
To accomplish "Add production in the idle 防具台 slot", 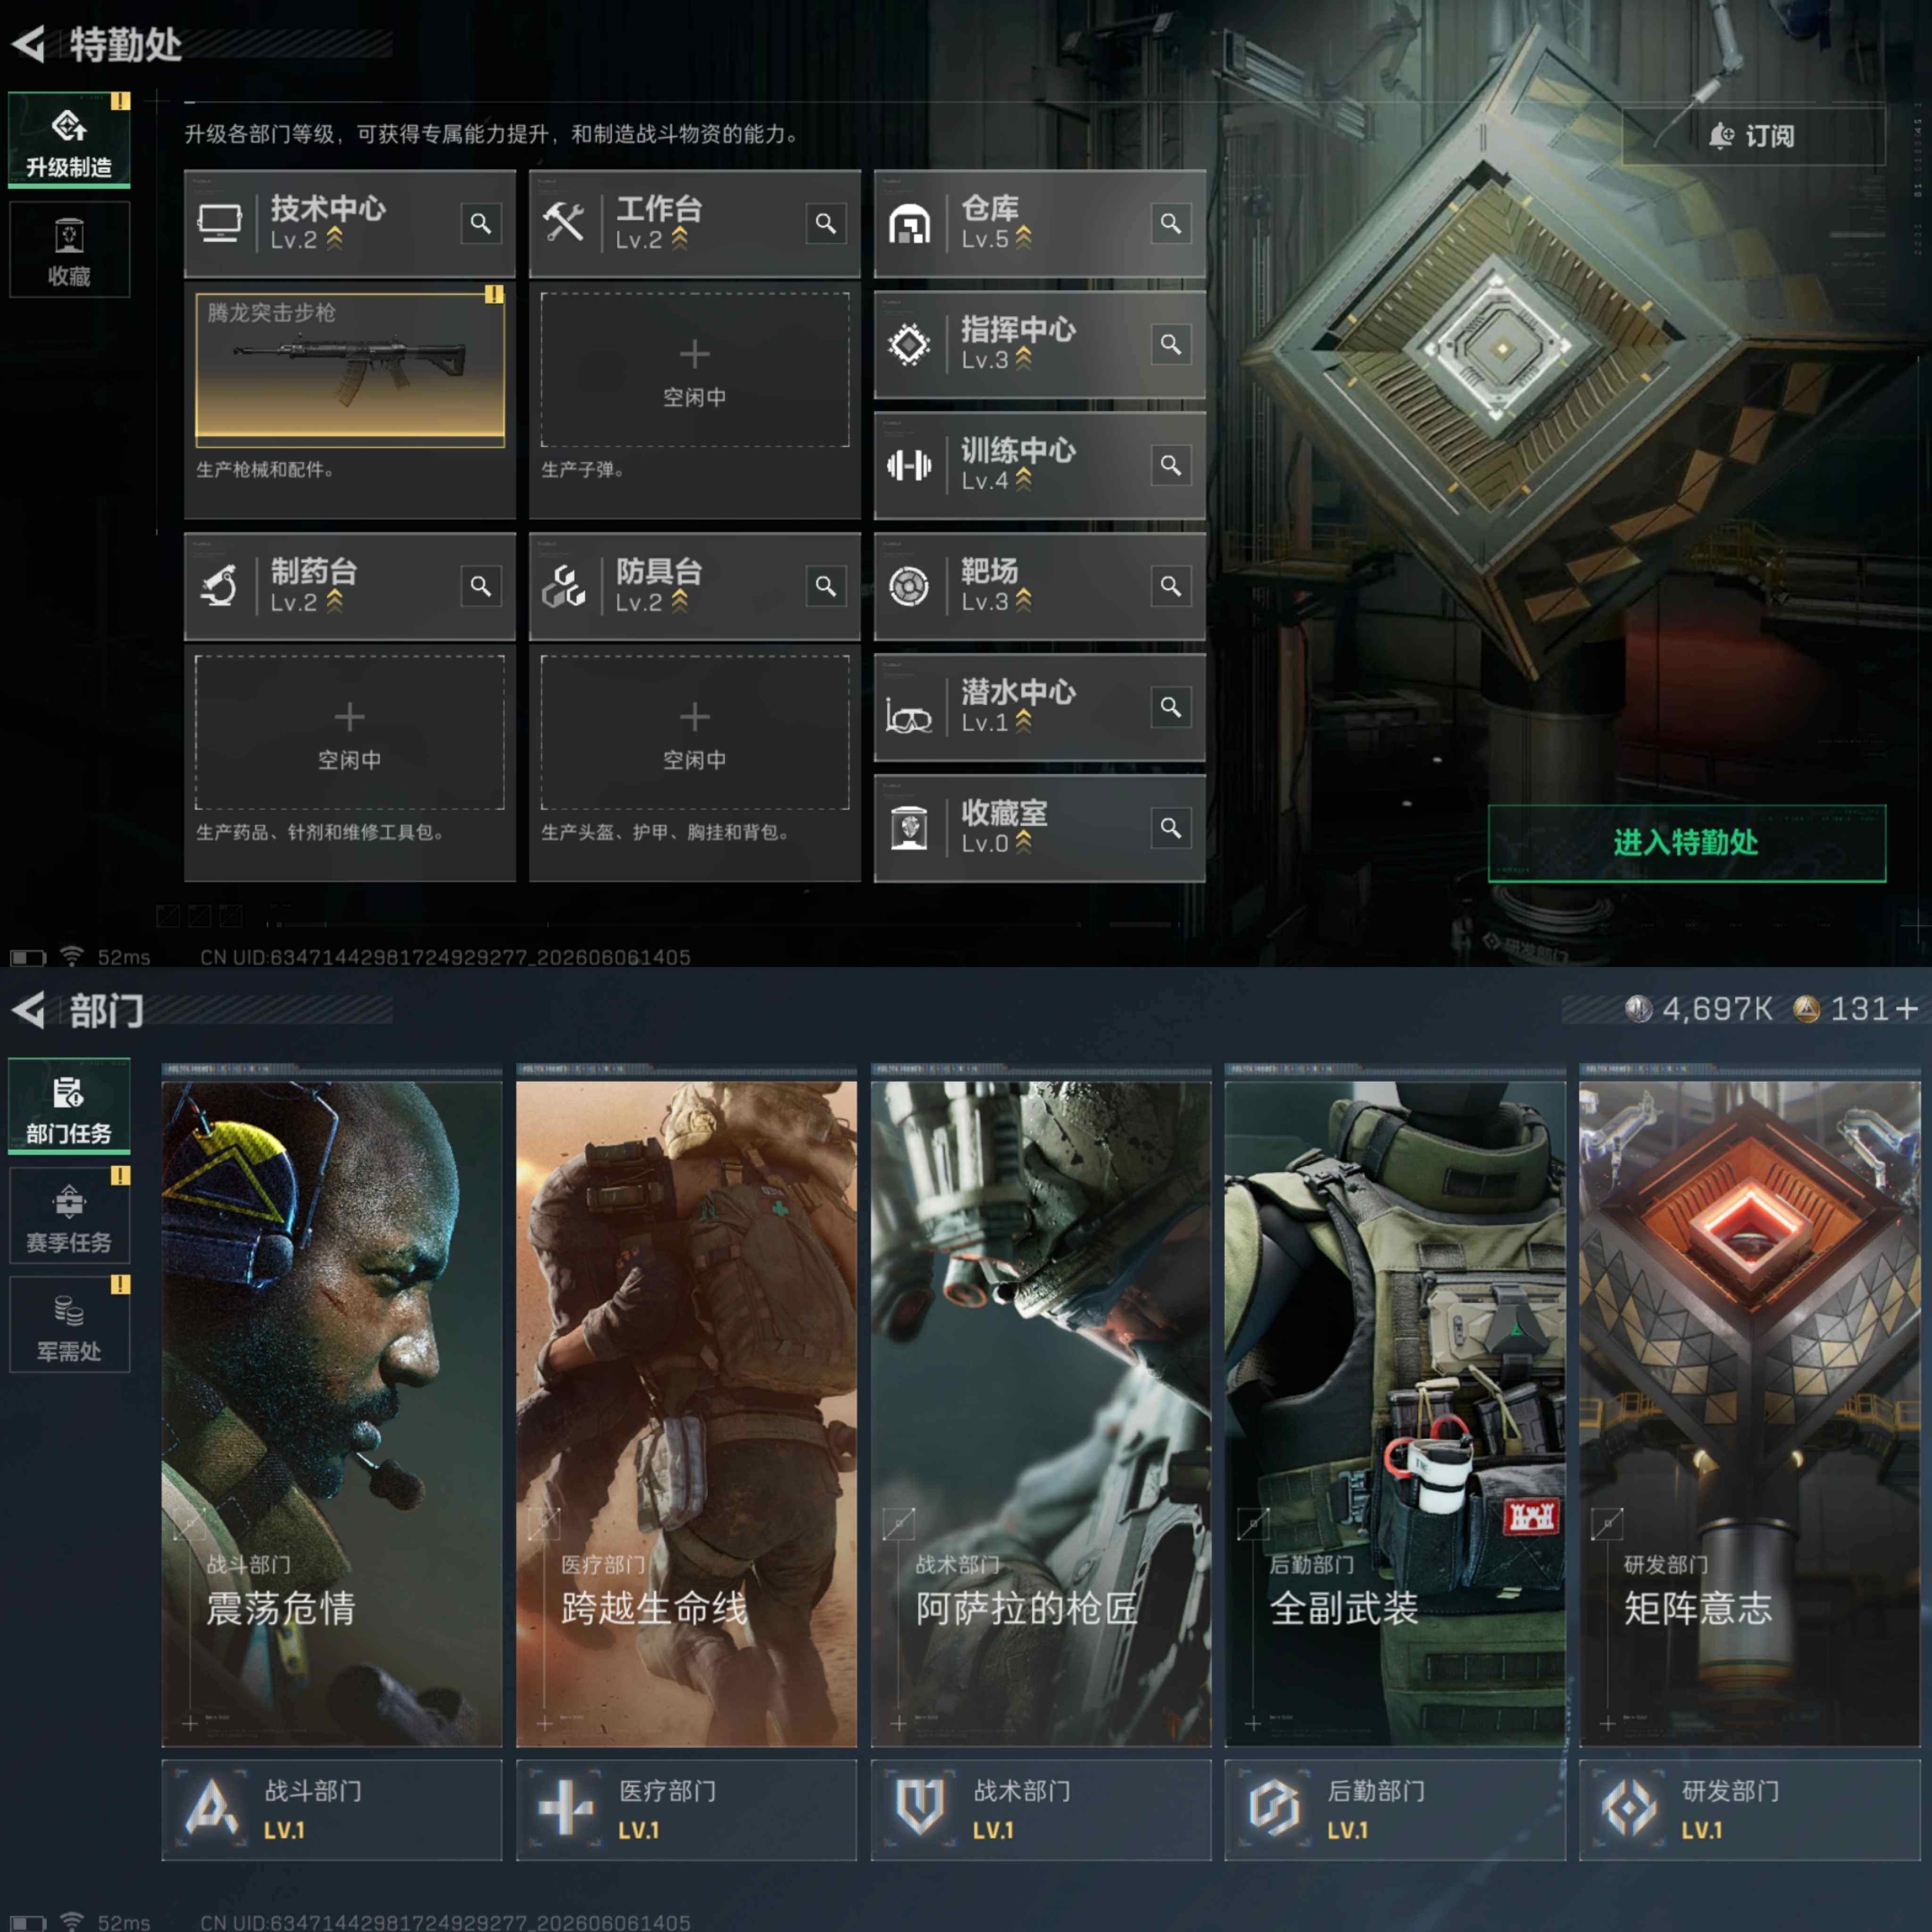I will (x=695, y=732).
